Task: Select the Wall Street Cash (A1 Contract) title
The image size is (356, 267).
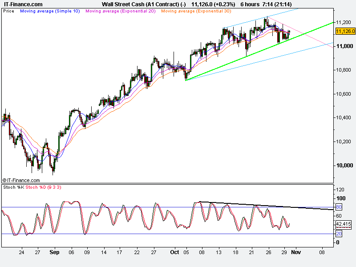Action: [144, 4]
